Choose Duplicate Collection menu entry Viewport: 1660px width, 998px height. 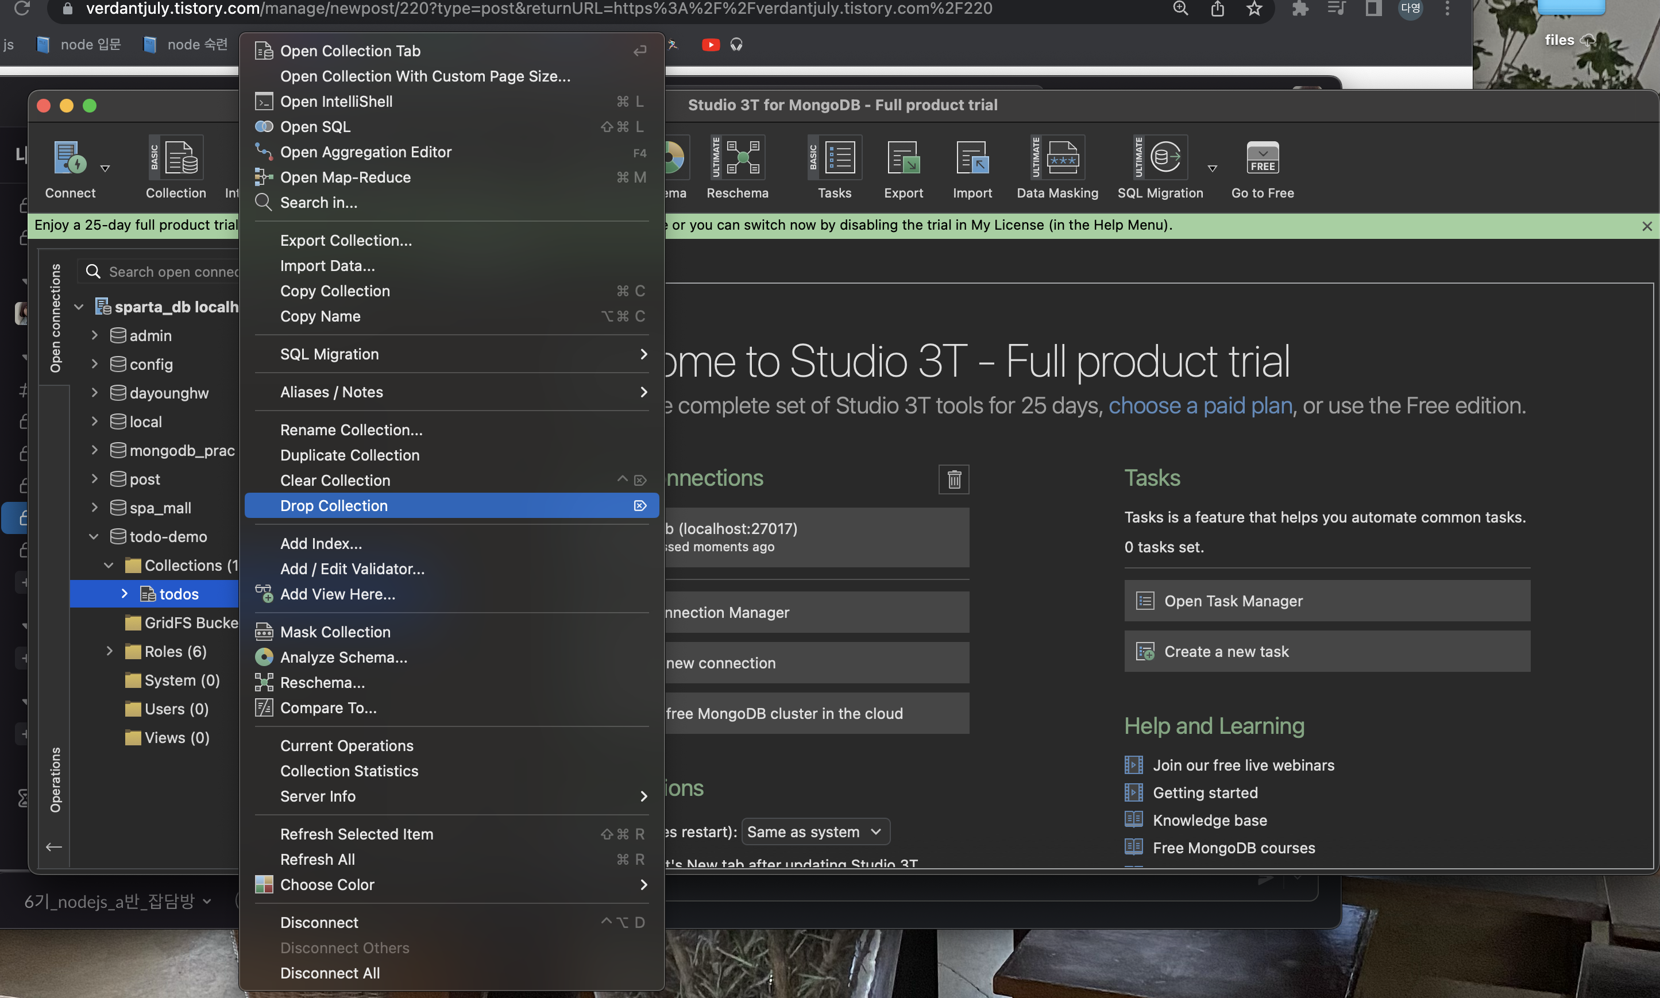point(451,455)
